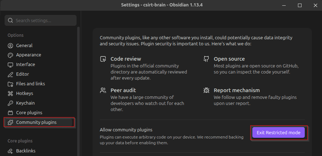Click the Peer audit people icon
This screenshot has width=322, height=156.
click(x=103, y=90)
